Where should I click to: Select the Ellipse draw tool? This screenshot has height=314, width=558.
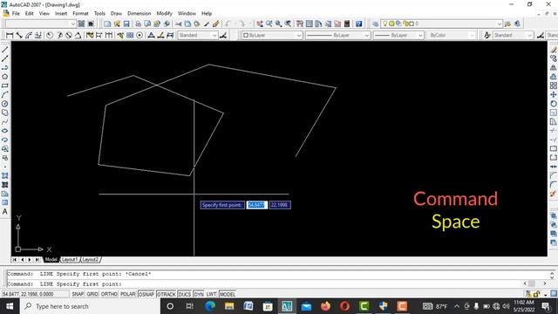point(5,131)
